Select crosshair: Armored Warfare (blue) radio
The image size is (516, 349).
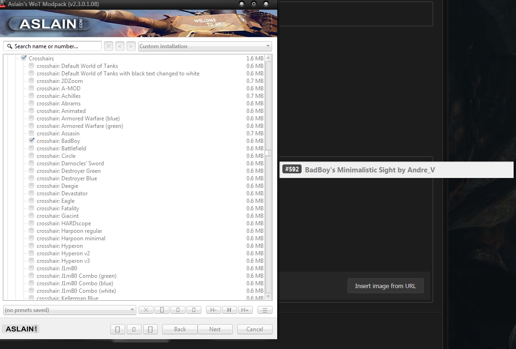point(31,118)
